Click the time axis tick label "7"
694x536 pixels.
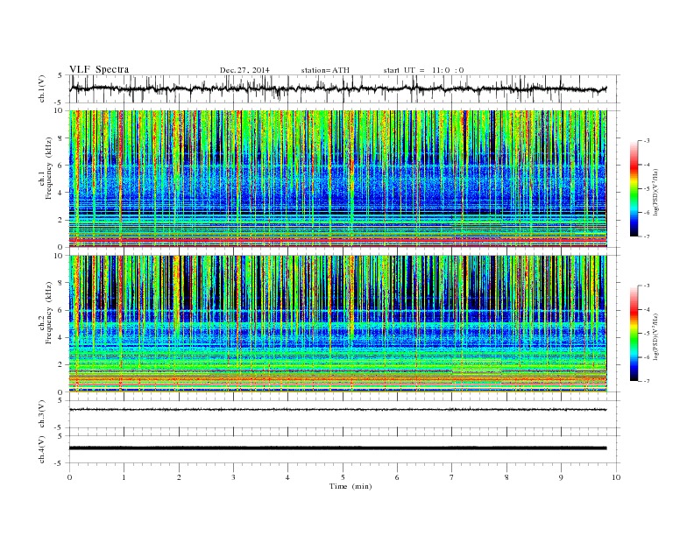(x=452, y=477)
